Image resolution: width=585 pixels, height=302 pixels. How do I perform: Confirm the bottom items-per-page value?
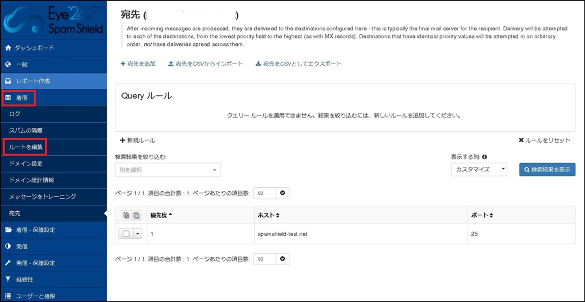click(282, 259)
